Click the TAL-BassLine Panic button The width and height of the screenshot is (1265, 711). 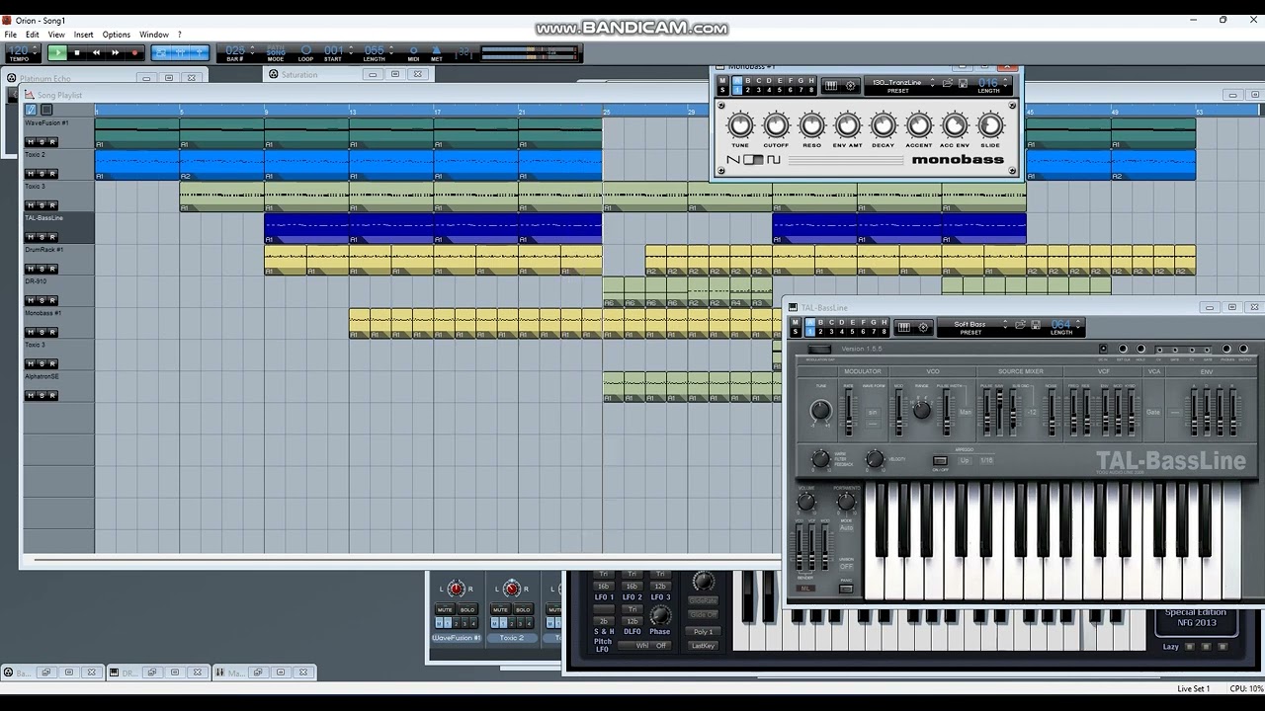[846, 590]
